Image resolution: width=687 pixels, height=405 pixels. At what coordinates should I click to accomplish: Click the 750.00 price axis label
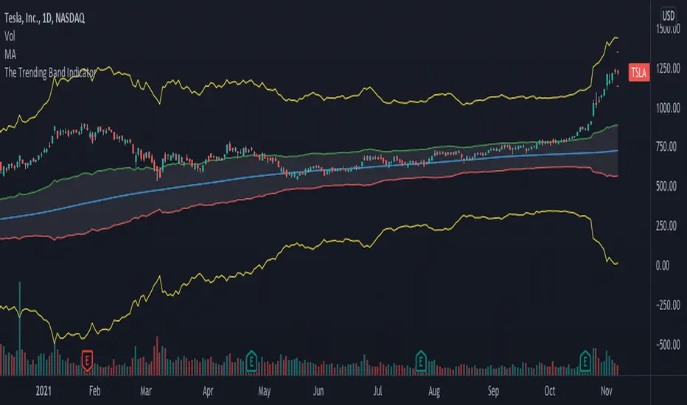click(666, 147)
